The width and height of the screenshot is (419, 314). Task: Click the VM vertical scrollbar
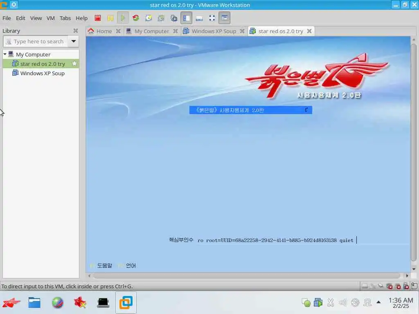(414, 152)
